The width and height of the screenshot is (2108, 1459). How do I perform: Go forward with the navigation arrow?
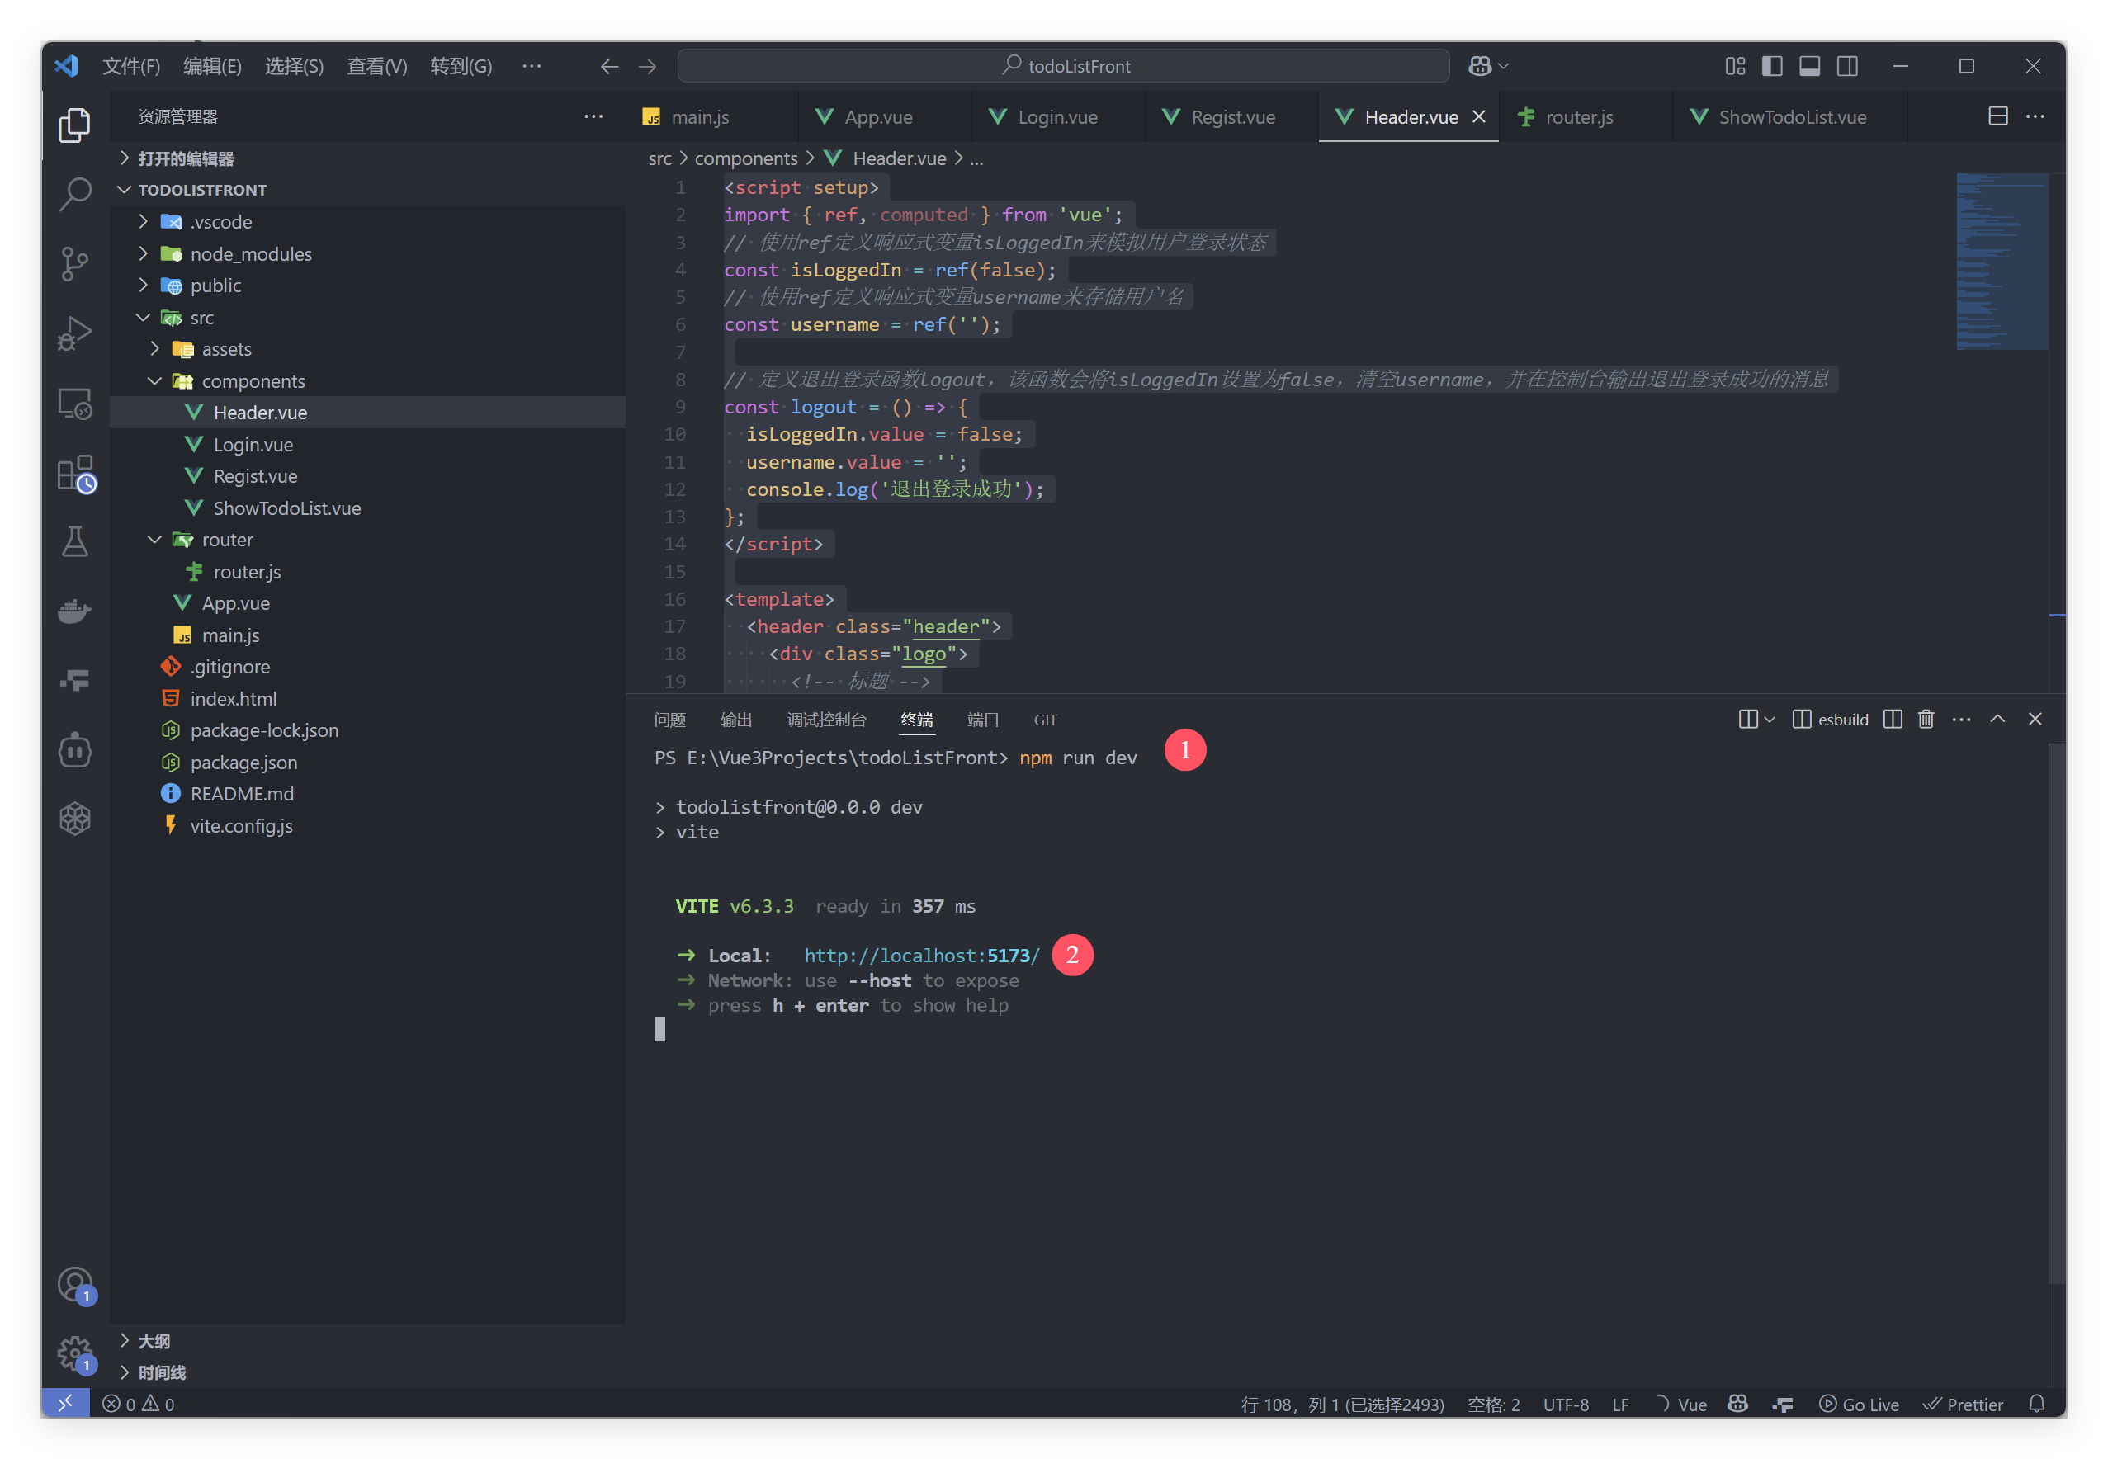point(647,67)
